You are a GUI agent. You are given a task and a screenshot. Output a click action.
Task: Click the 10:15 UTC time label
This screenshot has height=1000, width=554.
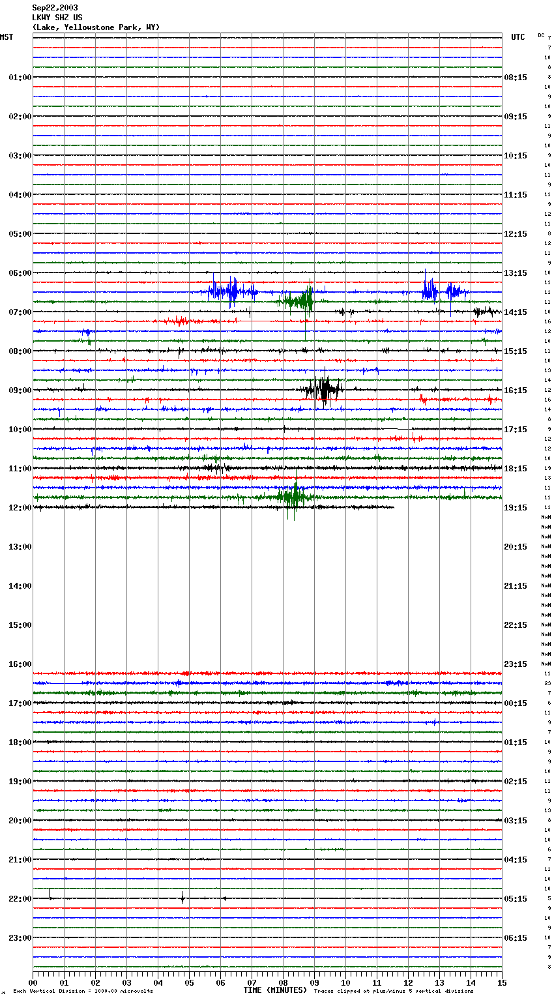[516, 156]
